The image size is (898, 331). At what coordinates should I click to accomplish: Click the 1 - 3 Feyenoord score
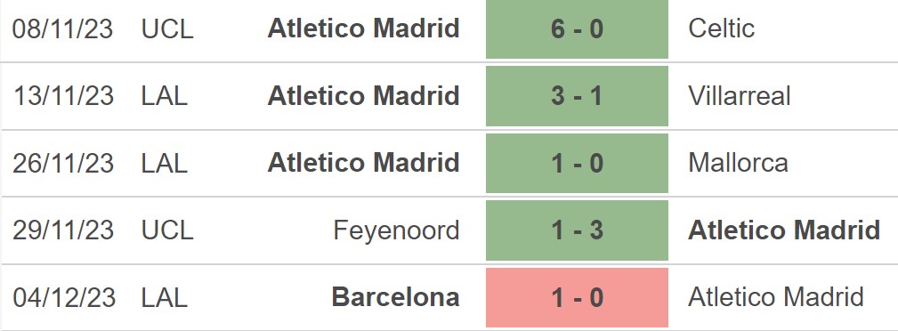(577, 230)
